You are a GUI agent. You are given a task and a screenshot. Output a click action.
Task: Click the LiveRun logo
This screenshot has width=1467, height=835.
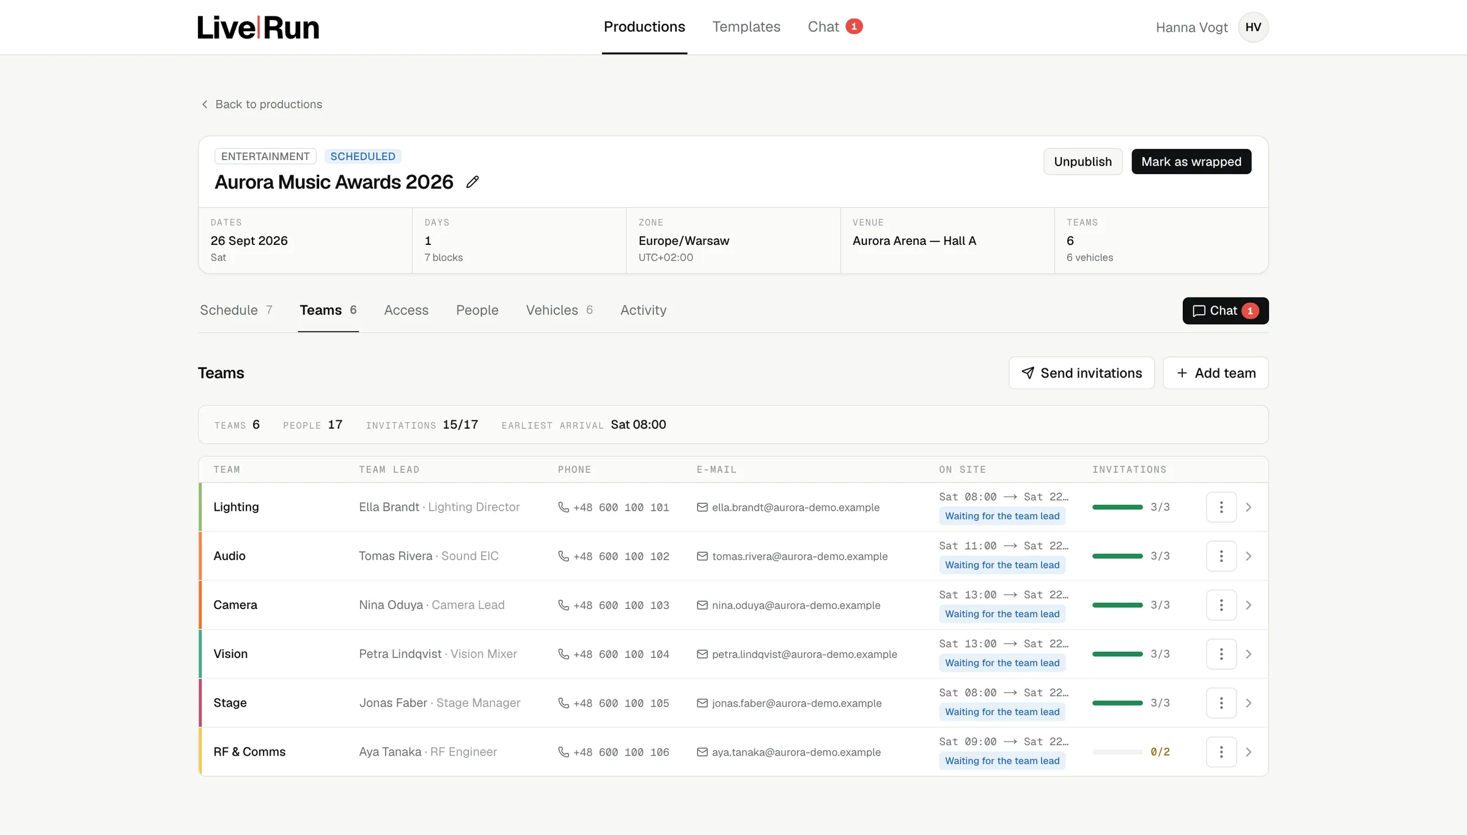point(258,27)
